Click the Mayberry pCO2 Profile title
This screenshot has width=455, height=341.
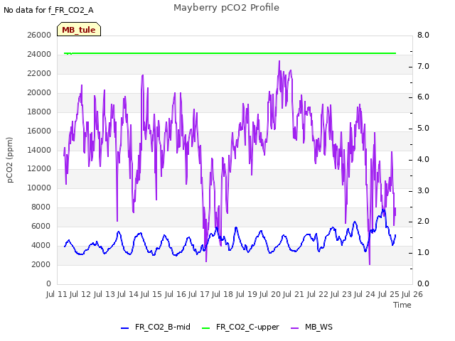pyautogui.click(x=226, y=8)
